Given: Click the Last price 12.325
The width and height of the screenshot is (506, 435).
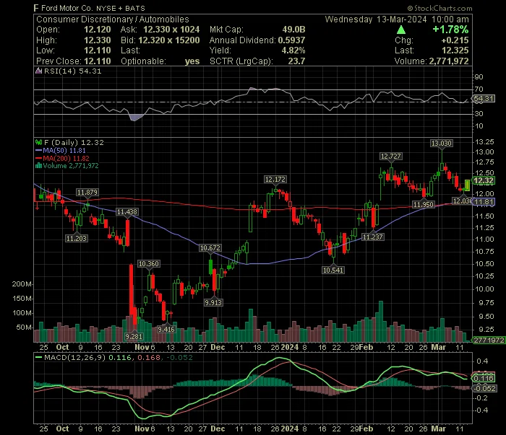Looking at the screenshot, I should tap(455, 50).
